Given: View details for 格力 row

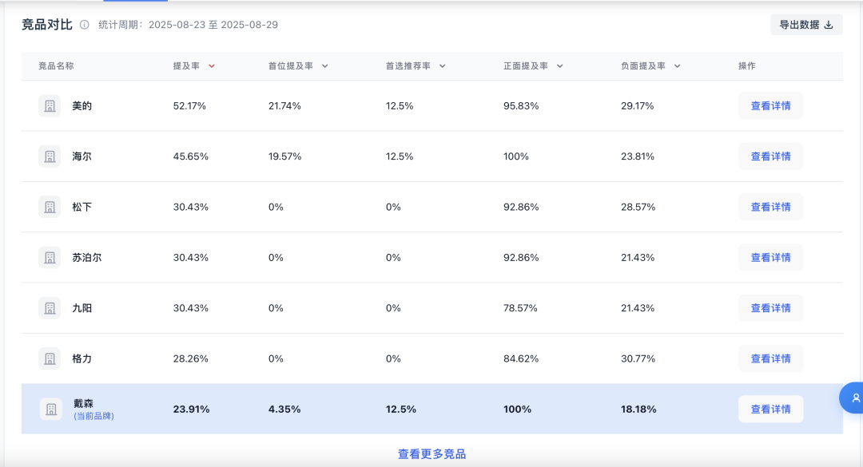Looking at the screenshot, I should point(770,358).
